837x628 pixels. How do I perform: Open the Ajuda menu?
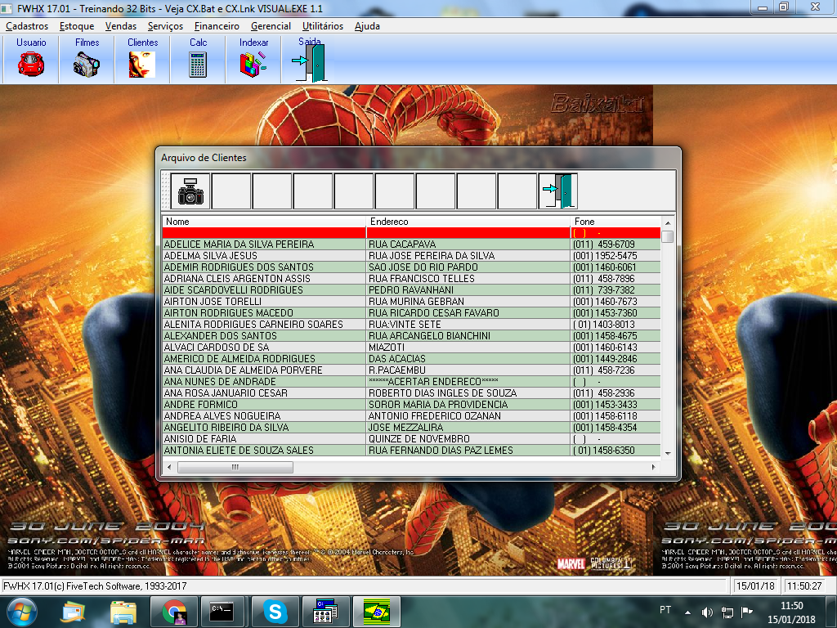367,25
